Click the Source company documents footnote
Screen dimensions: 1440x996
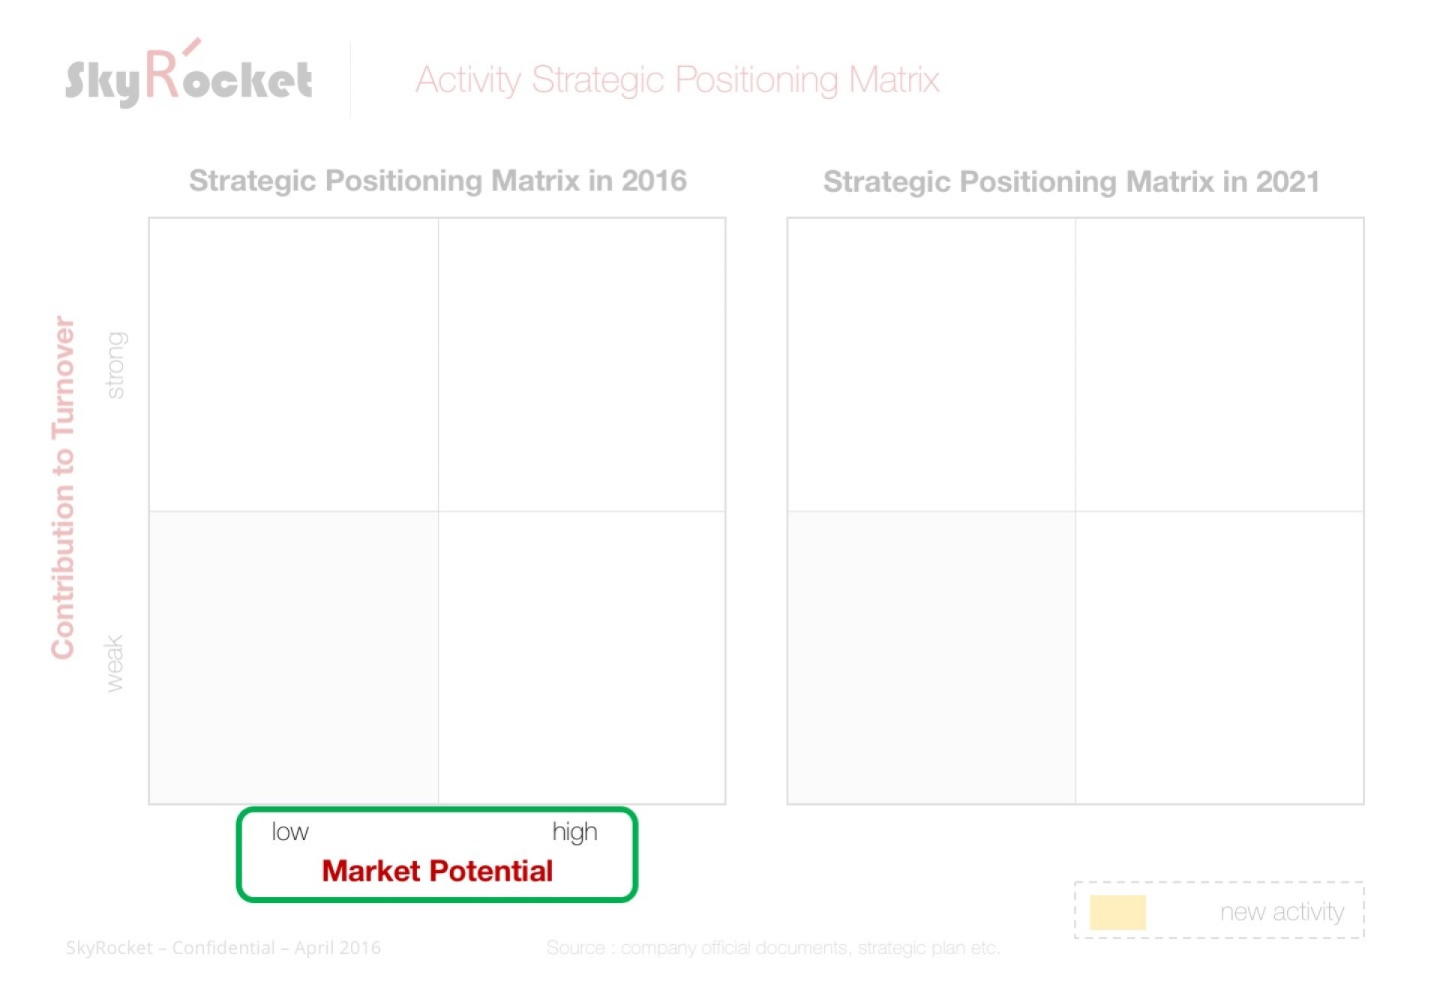tap(773, 947)
